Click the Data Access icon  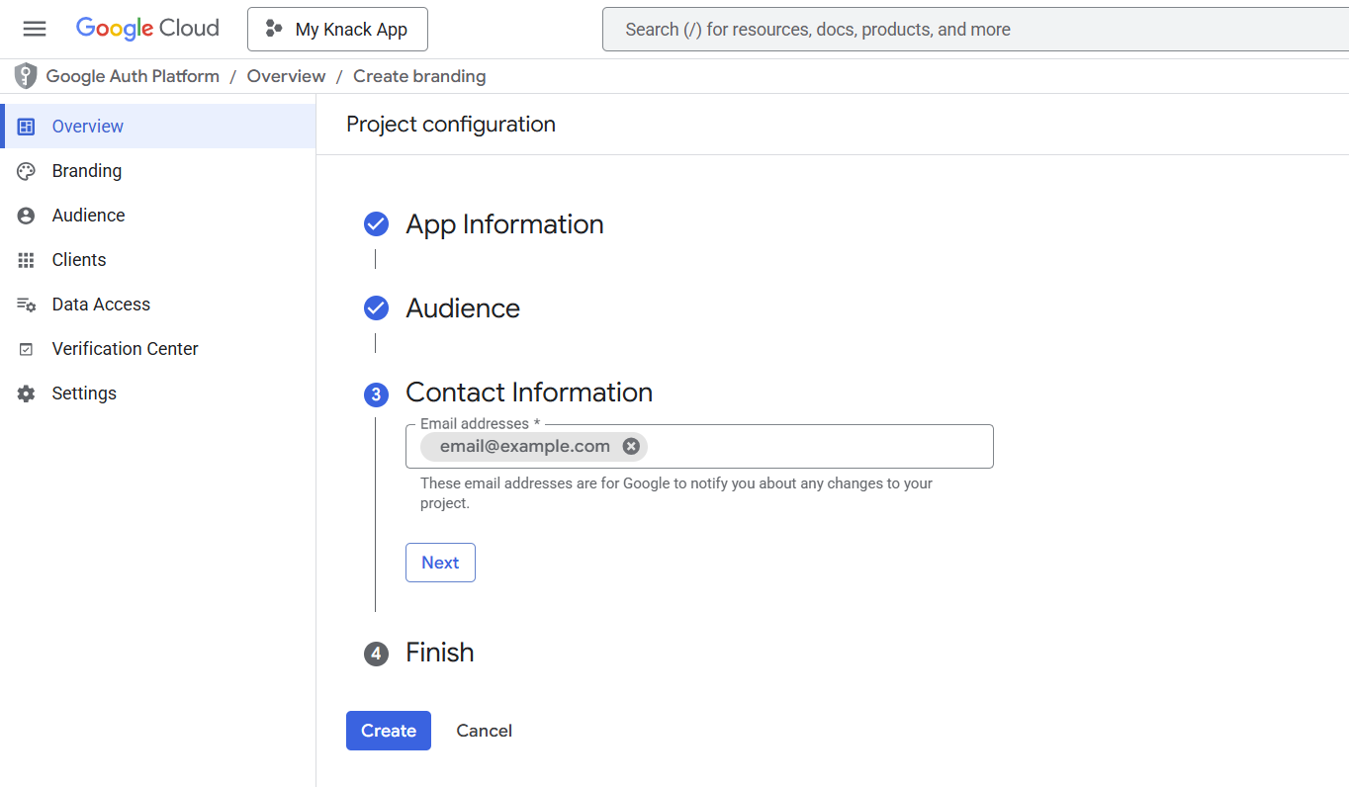tap(27, 305)
